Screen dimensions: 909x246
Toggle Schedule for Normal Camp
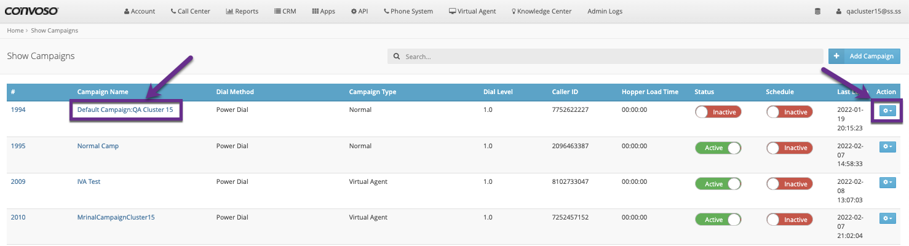(789, 148)
